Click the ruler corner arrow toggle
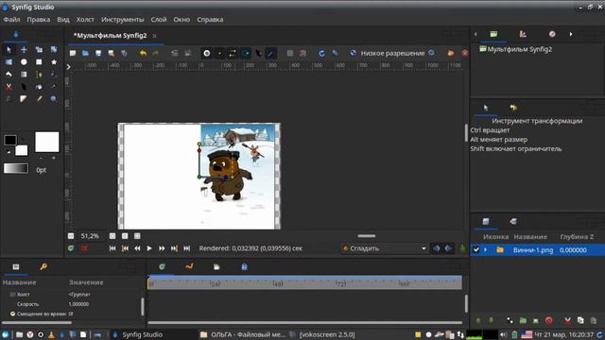Image resolution: width=605 pixels, height=340 pixels. [x=68, y=67]
